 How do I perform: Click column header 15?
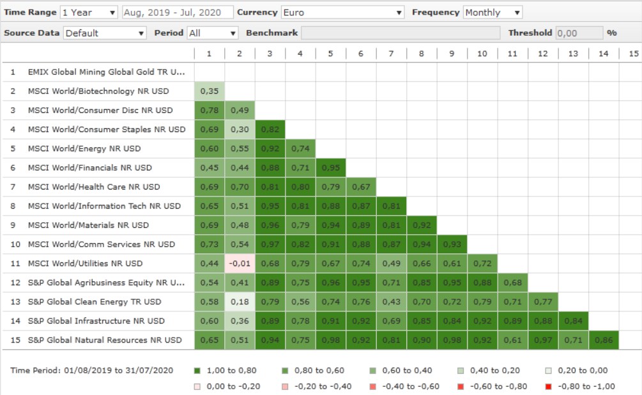click(x=633, y=54)
